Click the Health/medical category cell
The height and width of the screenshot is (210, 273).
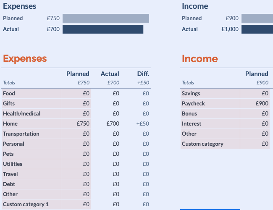click(x=31, y=113)
